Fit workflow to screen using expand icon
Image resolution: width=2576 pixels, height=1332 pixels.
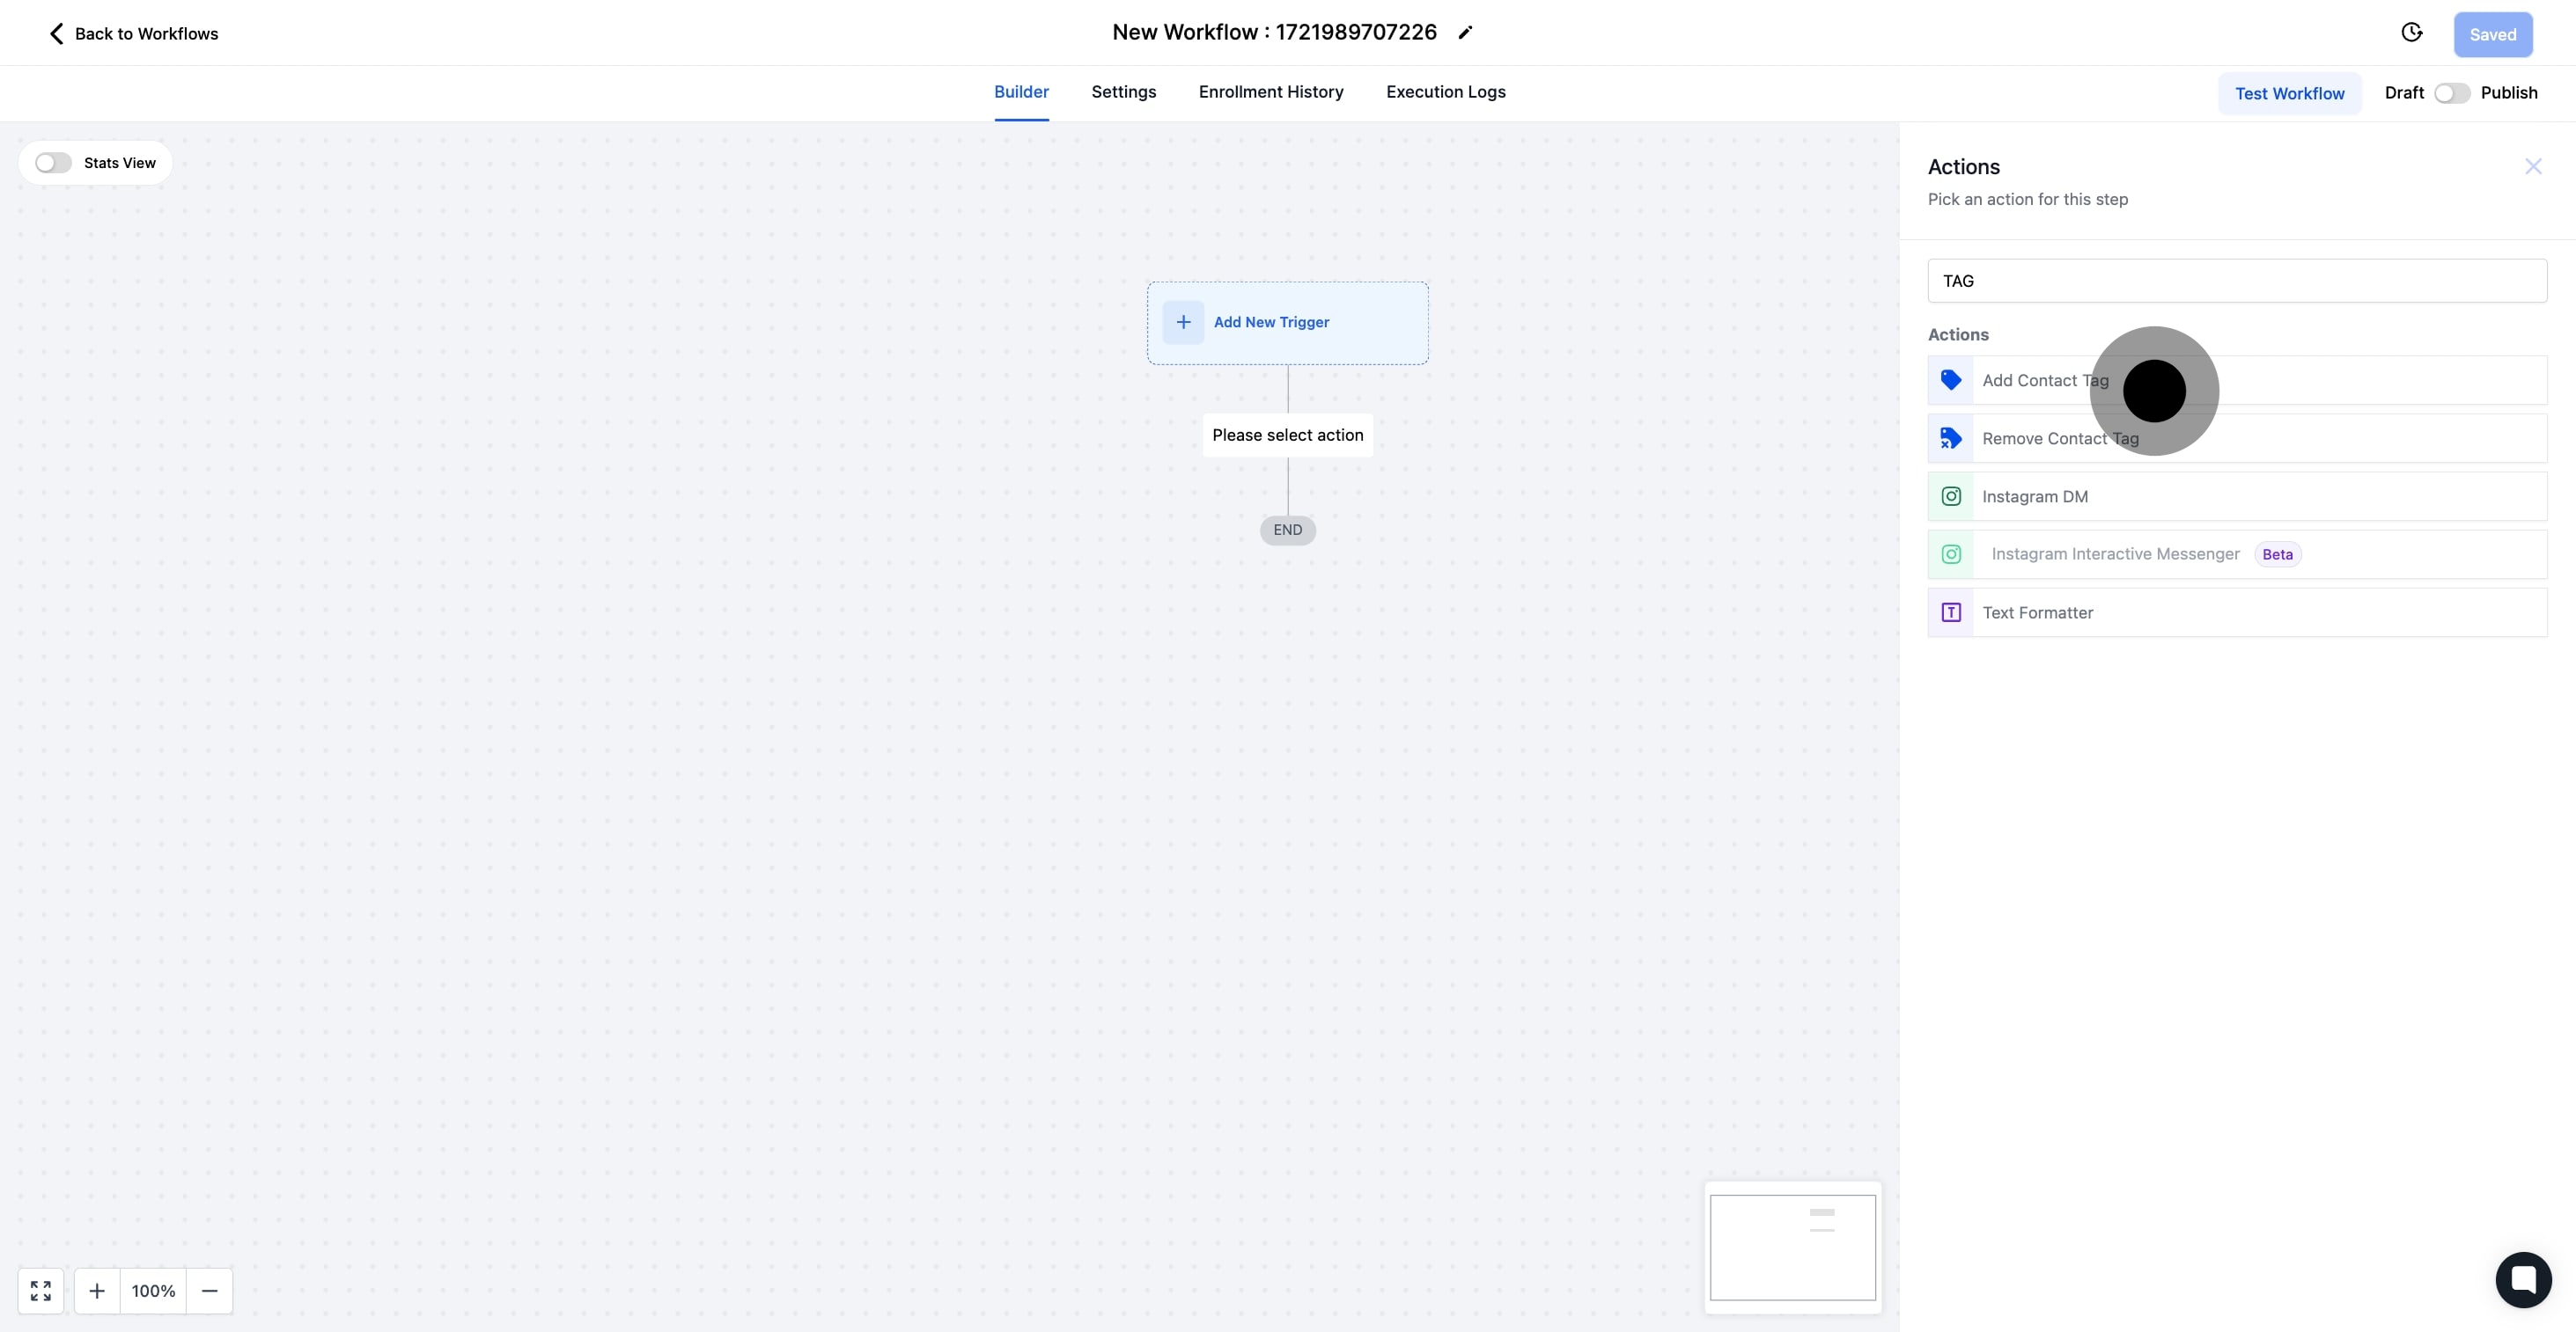41,1291
